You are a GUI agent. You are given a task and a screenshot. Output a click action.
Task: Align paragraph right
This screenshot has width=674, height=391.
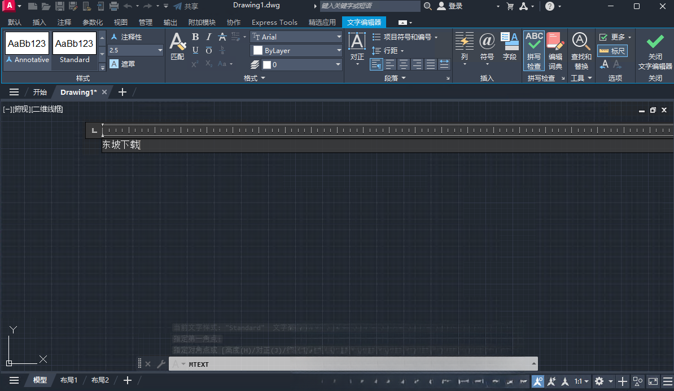pyautogui.click(x=417, y=64)
